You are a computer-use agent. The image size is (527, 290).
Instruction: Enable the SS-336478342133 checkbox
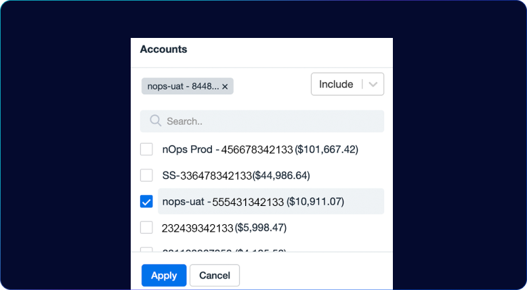click(x=146, y=175)
